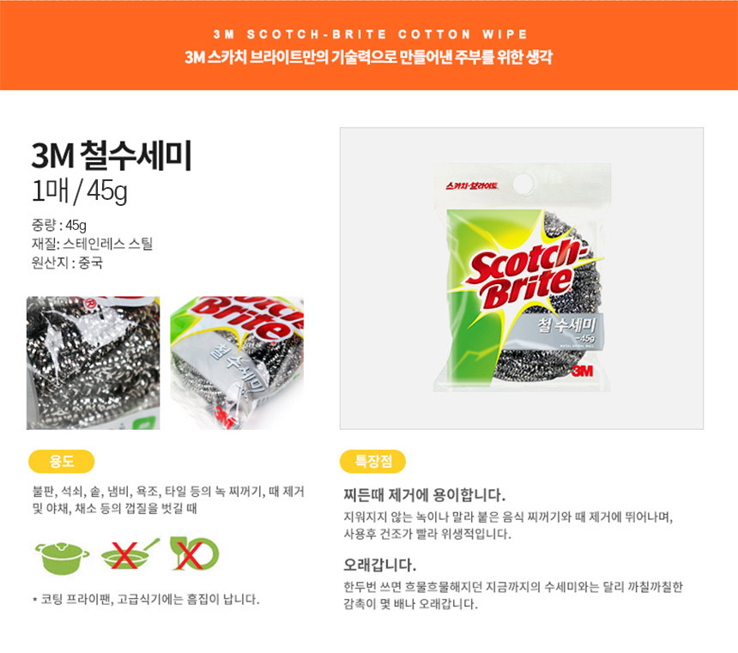Click the 1매 / 45g quantity text
The image size is (738, 653).
[x=79, y=191]
